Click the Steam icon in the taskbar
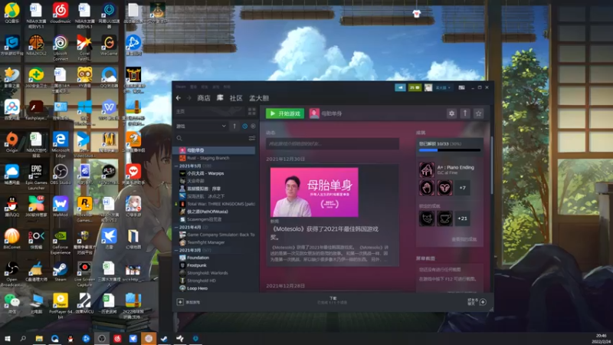The height and width of the screenshot is (345, 613). pyautogui.click(x=164, y=338)
